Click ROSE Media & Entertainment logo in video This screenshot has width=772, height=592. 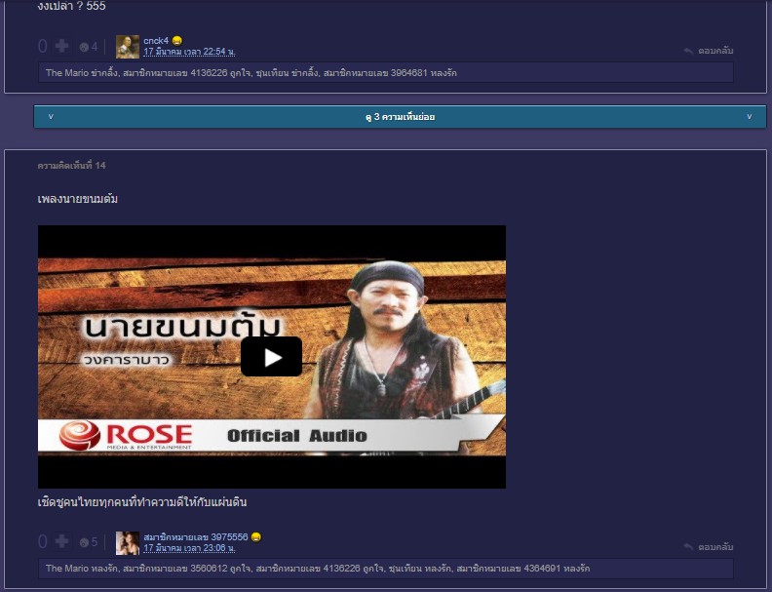[x=126, y=435]
